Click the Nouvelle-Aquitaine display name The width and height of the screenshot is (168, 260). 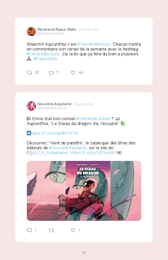[54, 104]
